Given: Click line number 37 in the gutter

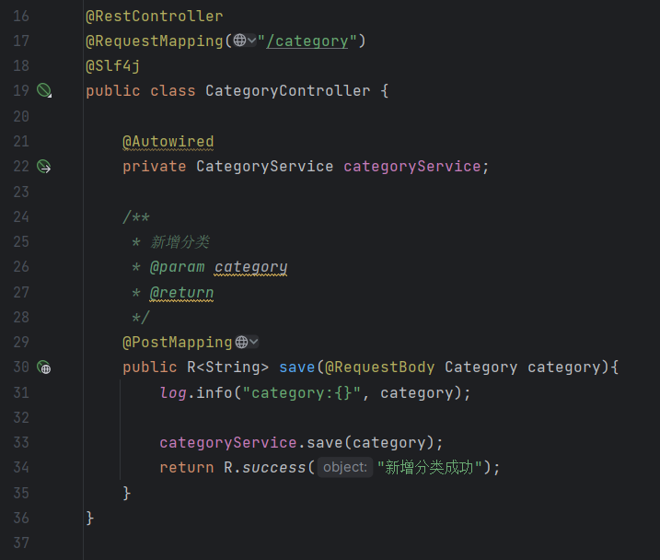Looking at the screenshot, I should coord(21,542).
